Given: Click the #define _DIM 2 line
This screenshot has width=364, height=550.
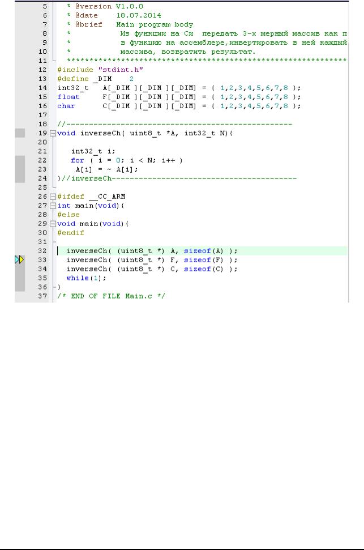Looking at the screenshot, I should pos(95,79).
